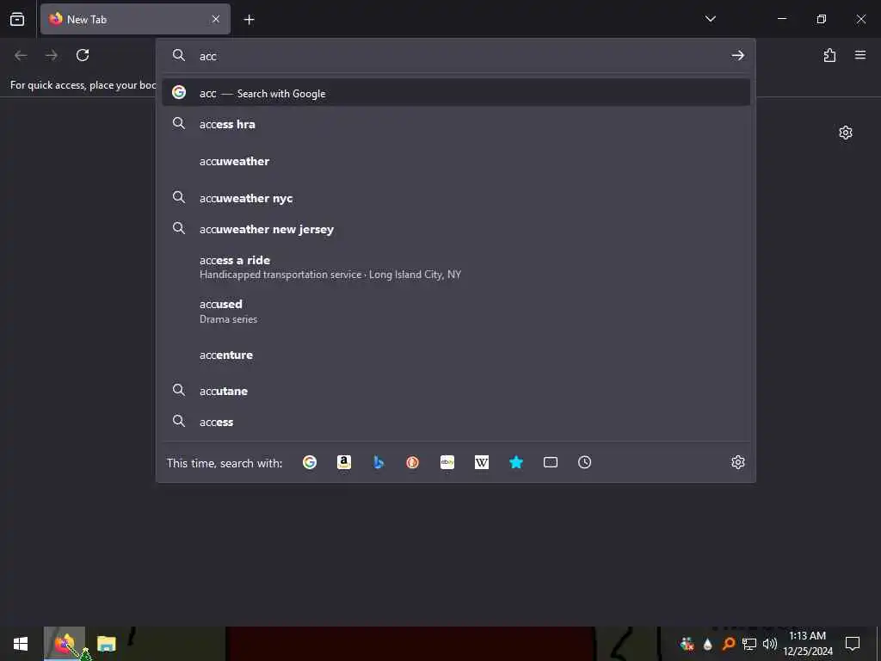Screen dimensions: 881x661
Task: Open the Firefox application menu
Action: (860, 55)
